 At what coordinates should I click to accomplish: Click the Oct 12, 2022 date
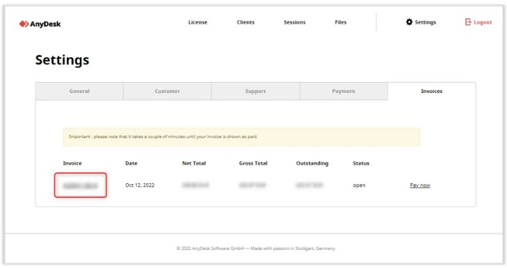pos(140,185)
